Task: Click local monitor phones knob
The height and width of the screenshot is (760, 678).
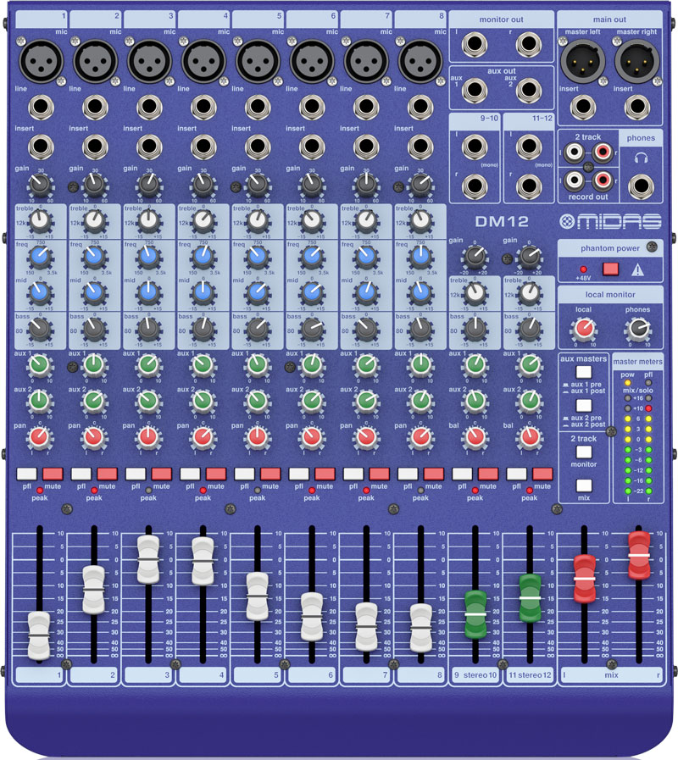Action: (x=639, y=329)
